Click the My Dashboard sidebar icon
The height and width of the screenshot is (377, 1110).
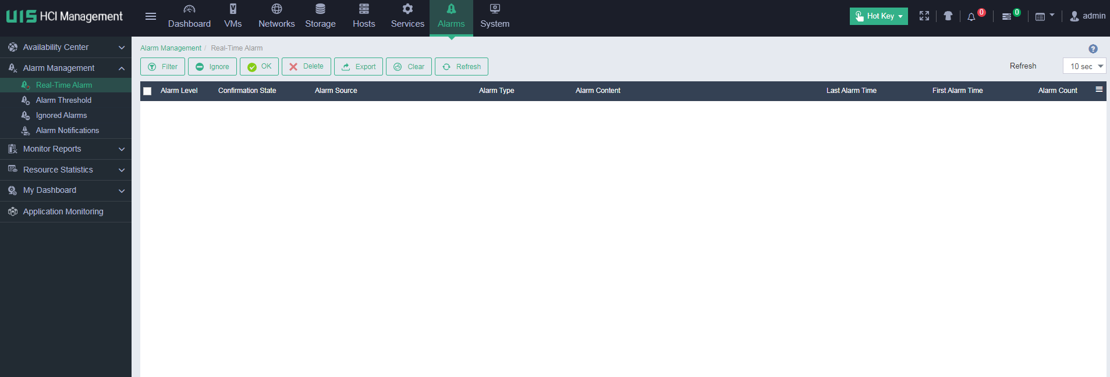pos(13,190)
